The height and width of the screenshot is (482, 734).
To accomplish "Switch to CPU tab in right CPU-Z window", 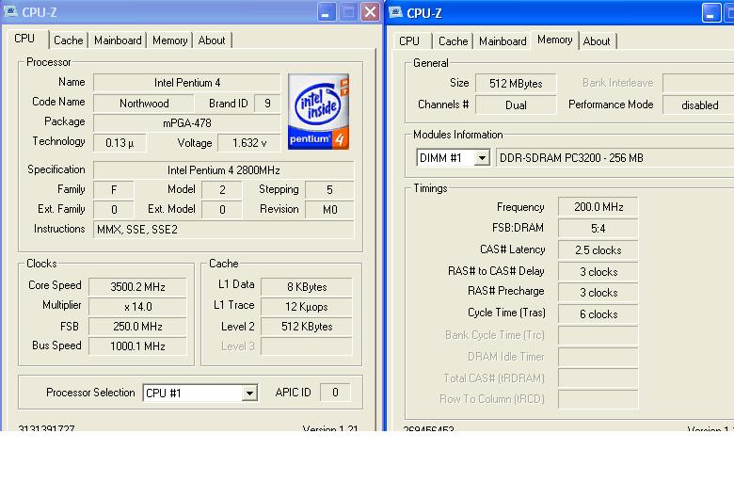I will click(409, 41).
